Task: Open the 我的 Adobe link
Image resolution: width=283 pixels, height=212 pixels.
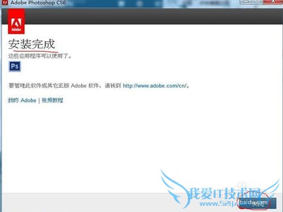Action: 22,100
